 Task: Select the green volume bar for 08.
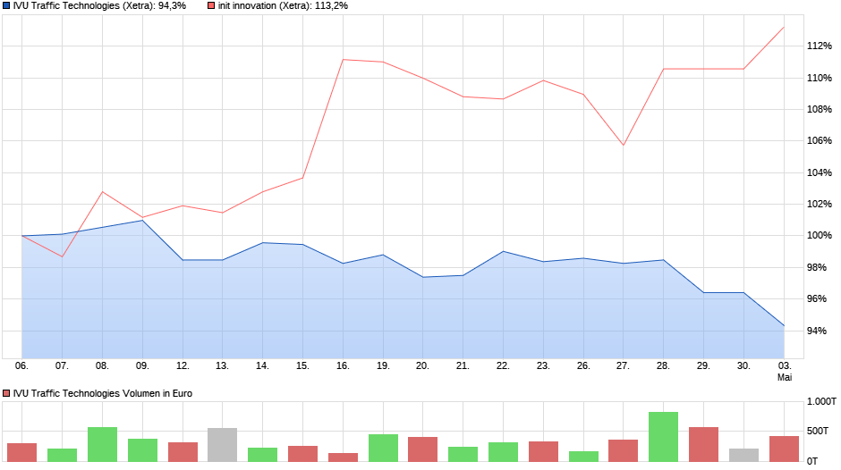click(103, 444)
